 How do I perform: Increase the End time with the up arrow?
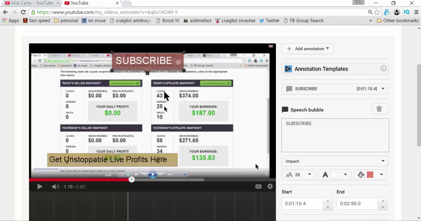[x=383, y=201]
